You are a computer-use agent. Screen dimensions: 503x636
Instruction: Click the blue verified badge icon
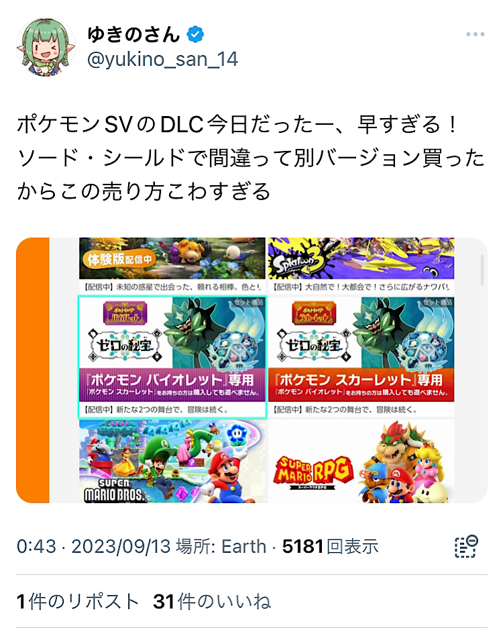point(195,34)
